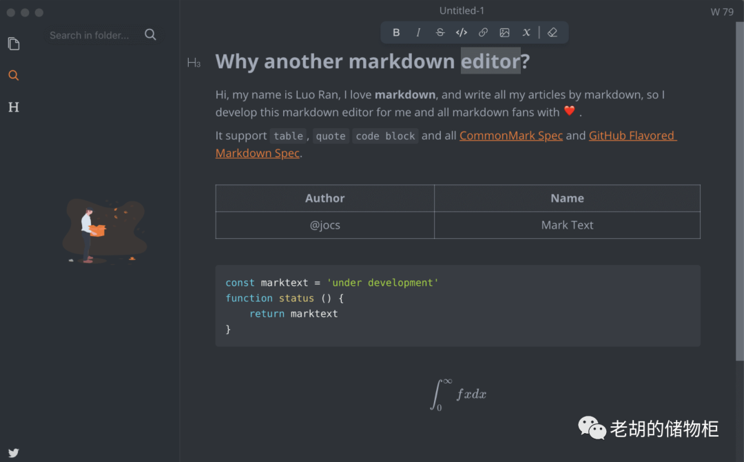Clear formatting with the eraser icon
Image resolution: width=744 pixels, height=462 pixels.
coord(552,33)
